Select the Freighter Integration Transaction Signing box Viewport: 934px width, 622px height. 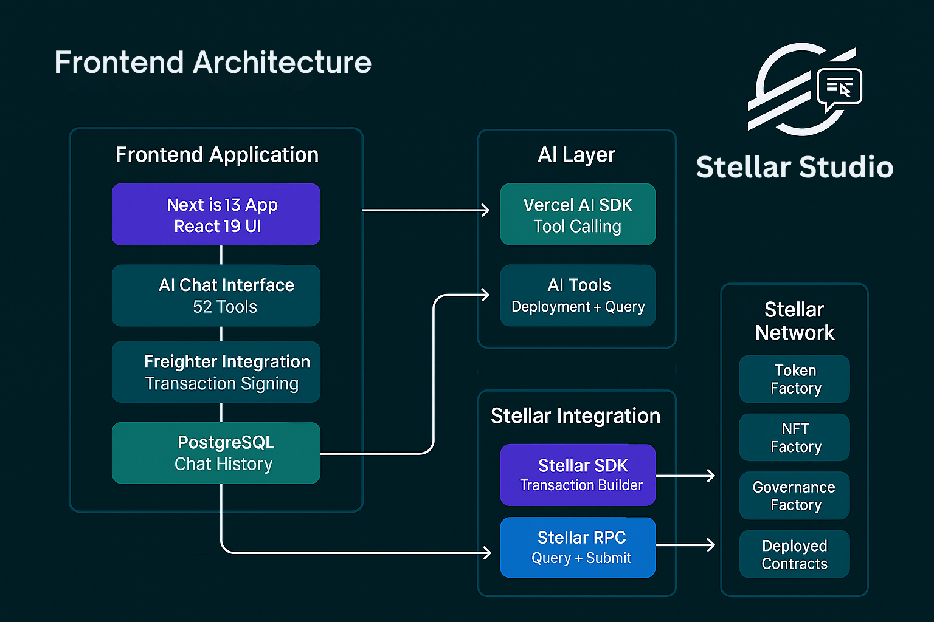pos(216,372)
